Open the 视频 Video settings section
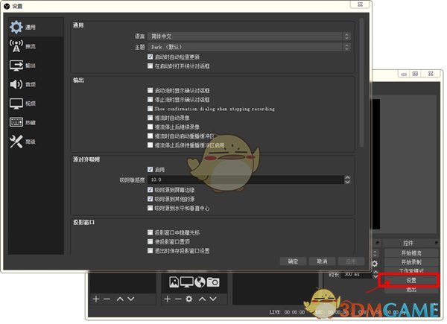447x324 pixels. 36,104
